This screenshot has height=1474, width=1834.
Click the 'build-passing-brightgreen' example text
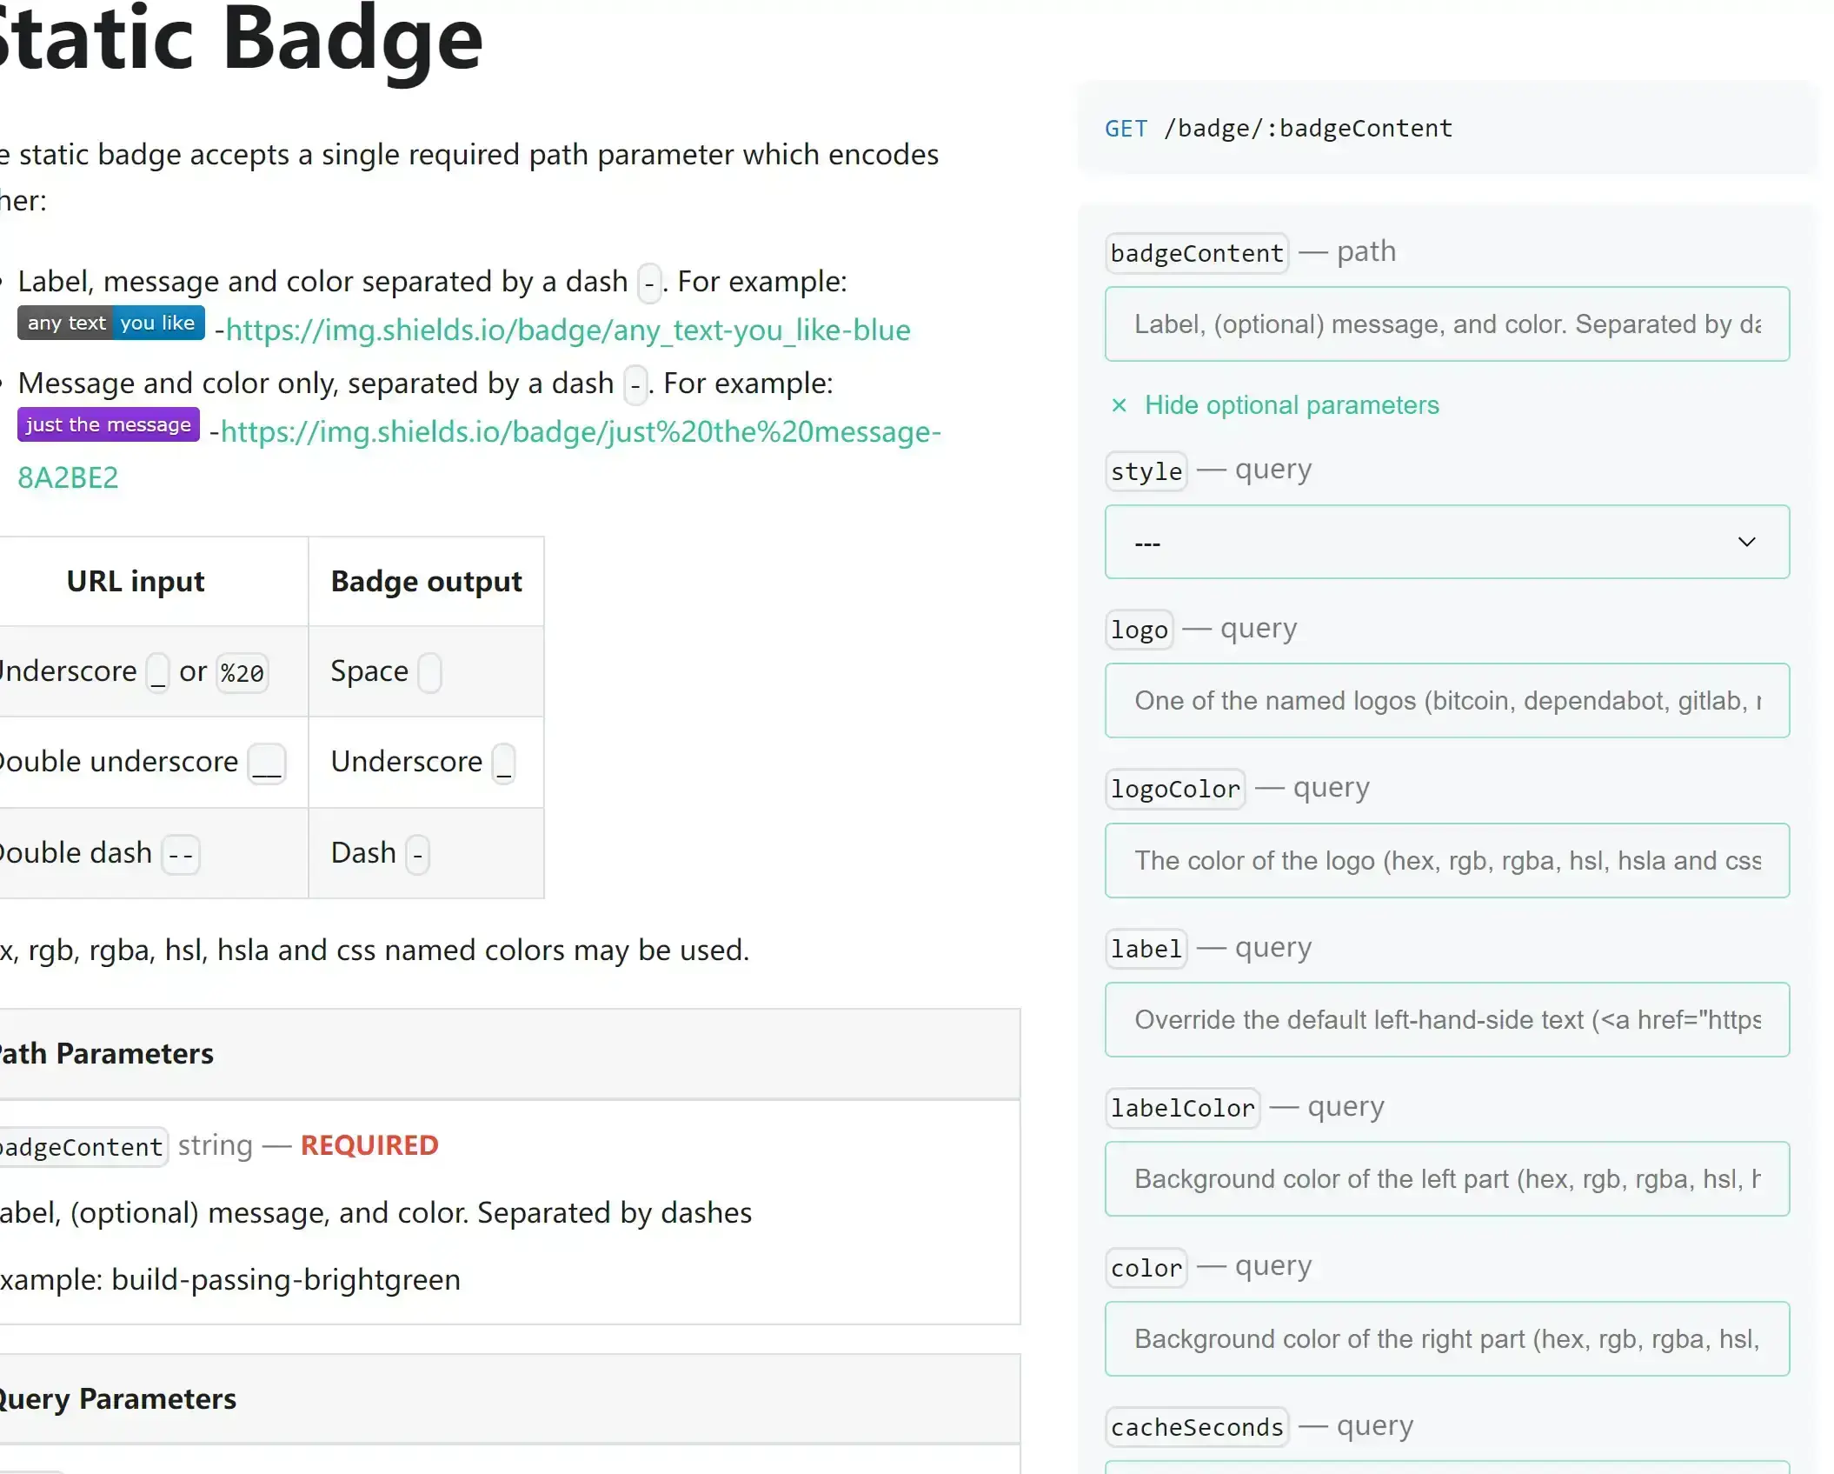point(286,1280)
